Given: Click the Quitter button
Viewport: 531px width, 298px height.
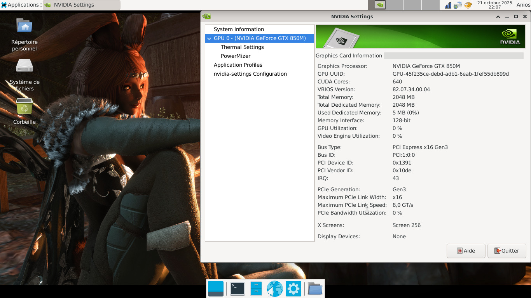Looking at the screenshot, I should 507,251.
